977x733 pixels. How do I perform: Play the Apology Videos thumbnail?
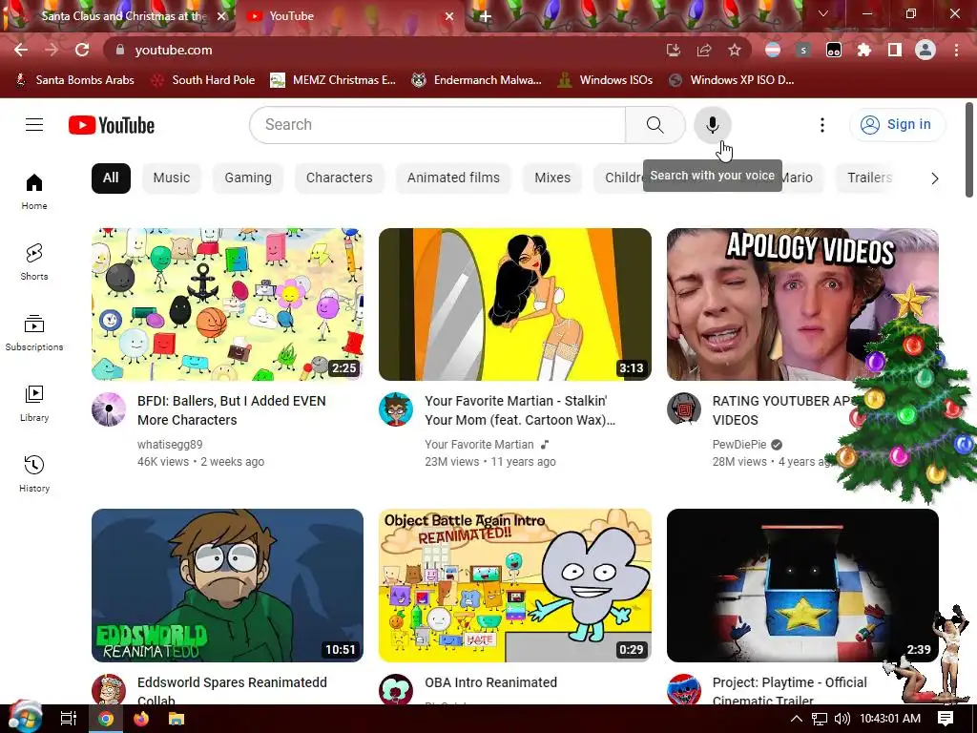802,304
